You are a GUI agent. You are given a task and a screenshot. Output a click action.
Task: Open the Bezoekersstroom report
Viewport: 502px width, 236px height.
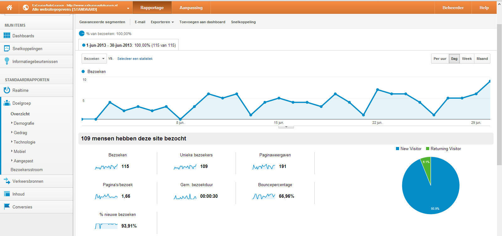(27, 170)
